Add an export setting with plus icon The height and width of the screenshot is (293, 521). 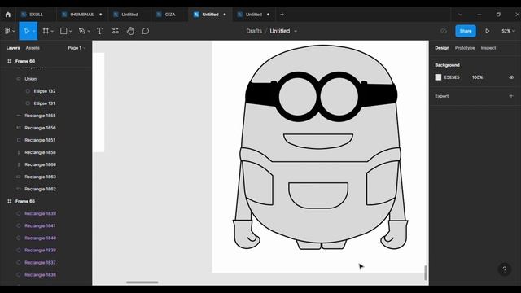coord(511,96)
